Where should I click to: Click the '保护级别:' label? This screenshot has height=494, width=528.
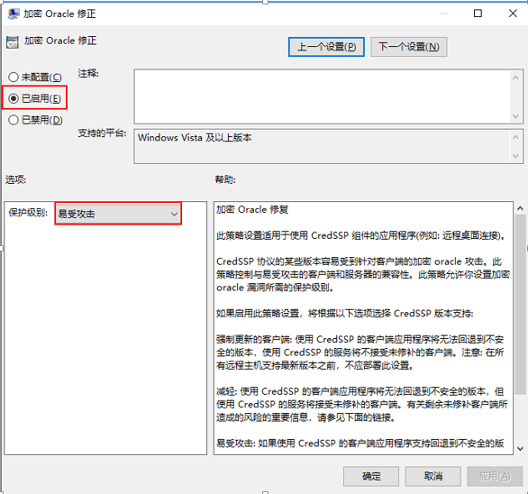(x=28, y=213)
